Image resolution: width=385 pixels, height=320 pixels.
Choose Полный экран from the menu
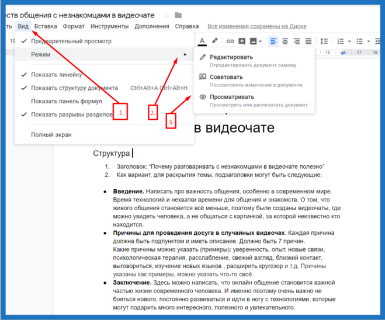coord(51,135)
